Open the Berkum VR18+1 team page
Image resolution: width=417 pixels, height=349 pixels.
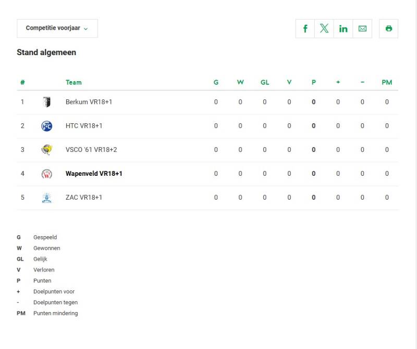click(x=89, y=102)
